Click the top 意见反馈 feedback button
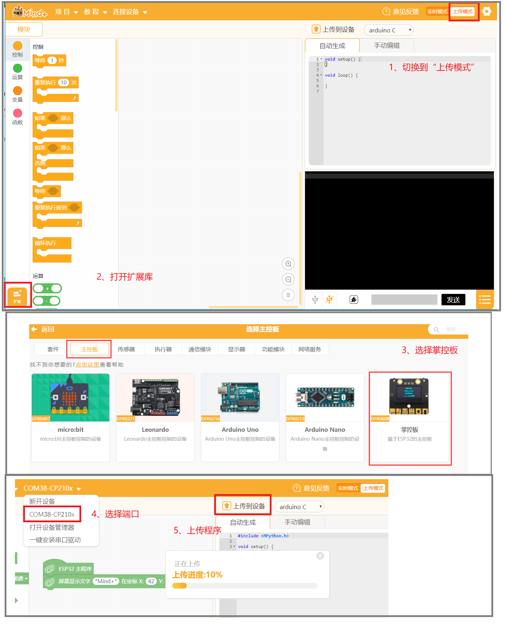 (x=401, y=12)
